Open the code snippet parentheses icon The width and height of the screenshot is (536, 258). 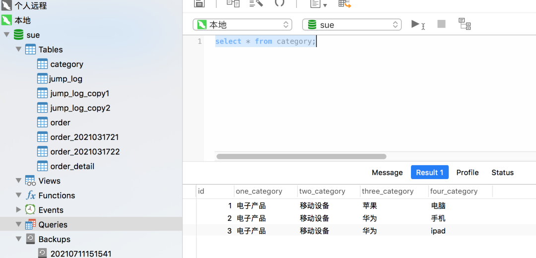click(279, 3)
